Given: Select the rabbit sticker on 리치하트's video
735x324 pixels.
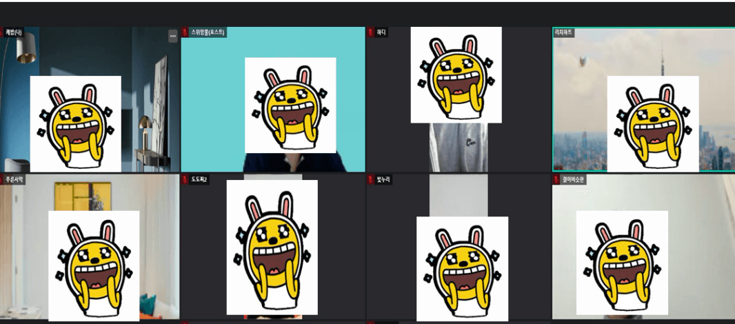Looking at the screenshot, I should click(x=652, y=124).
